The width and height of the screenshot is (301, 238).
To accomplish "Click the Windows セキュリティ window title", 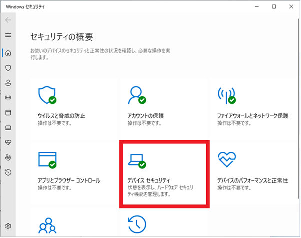I will click(25, 7).
